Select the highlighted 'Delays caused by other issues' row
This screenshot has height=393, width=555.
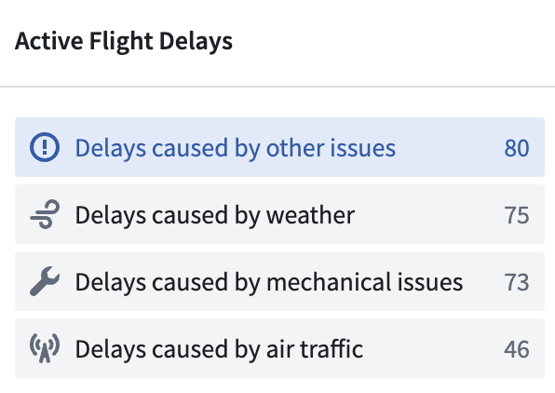coord(279,147)
